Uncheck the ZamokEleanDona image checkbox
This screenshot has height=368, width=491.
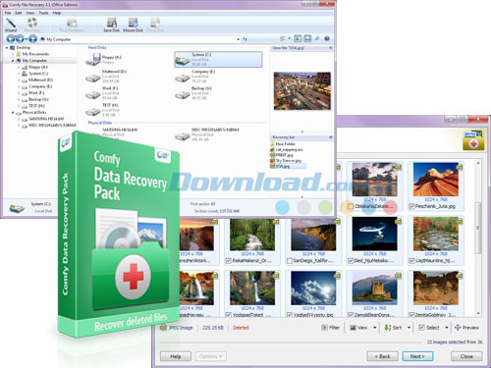(351, 315)
